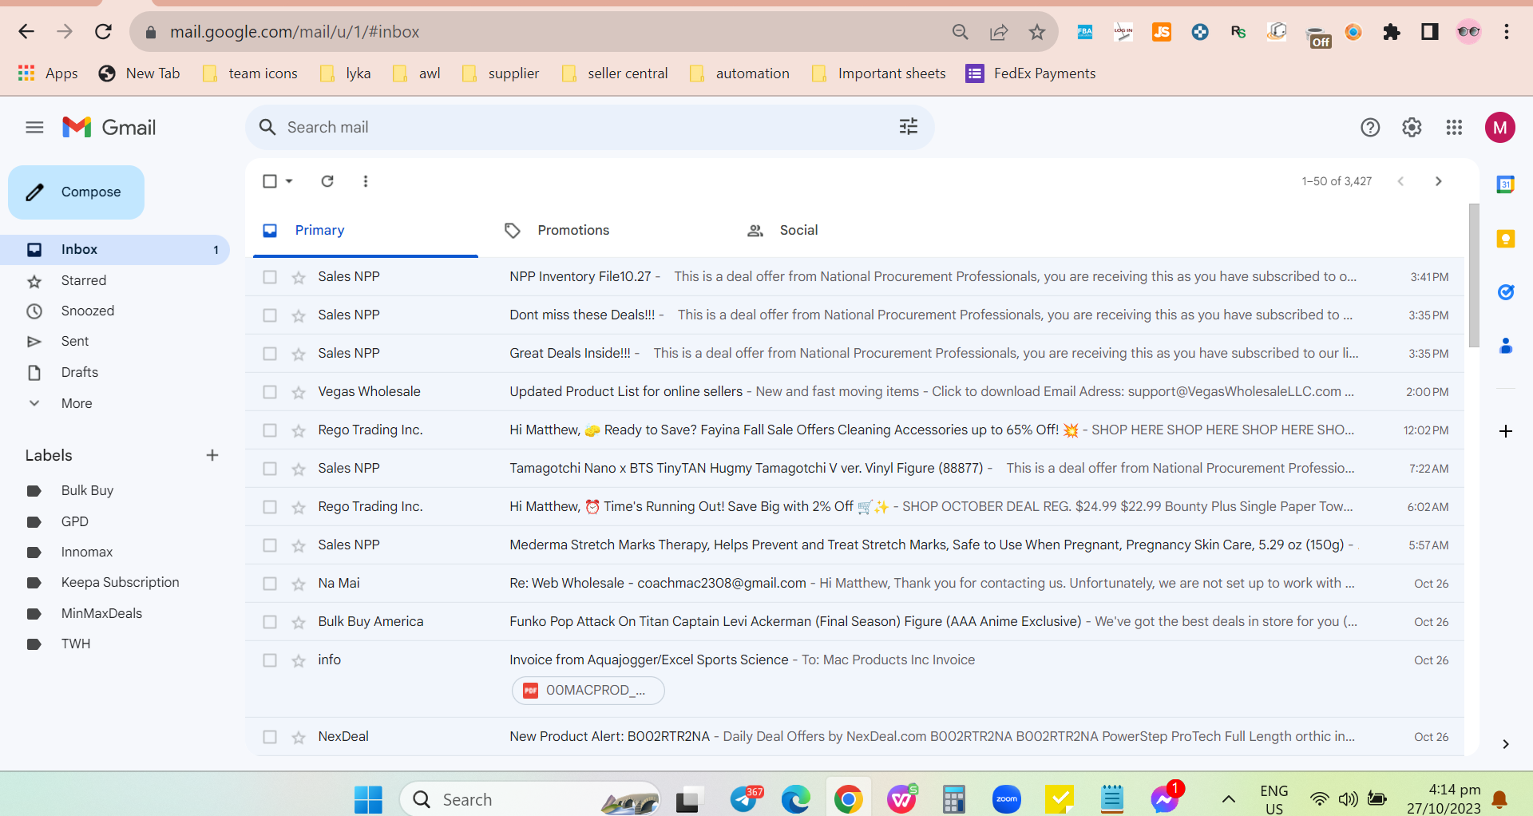Open Google Contacts side panel icon
Image resolution: width=1533 pixels, height=816 pixels.
[1506, 346]
